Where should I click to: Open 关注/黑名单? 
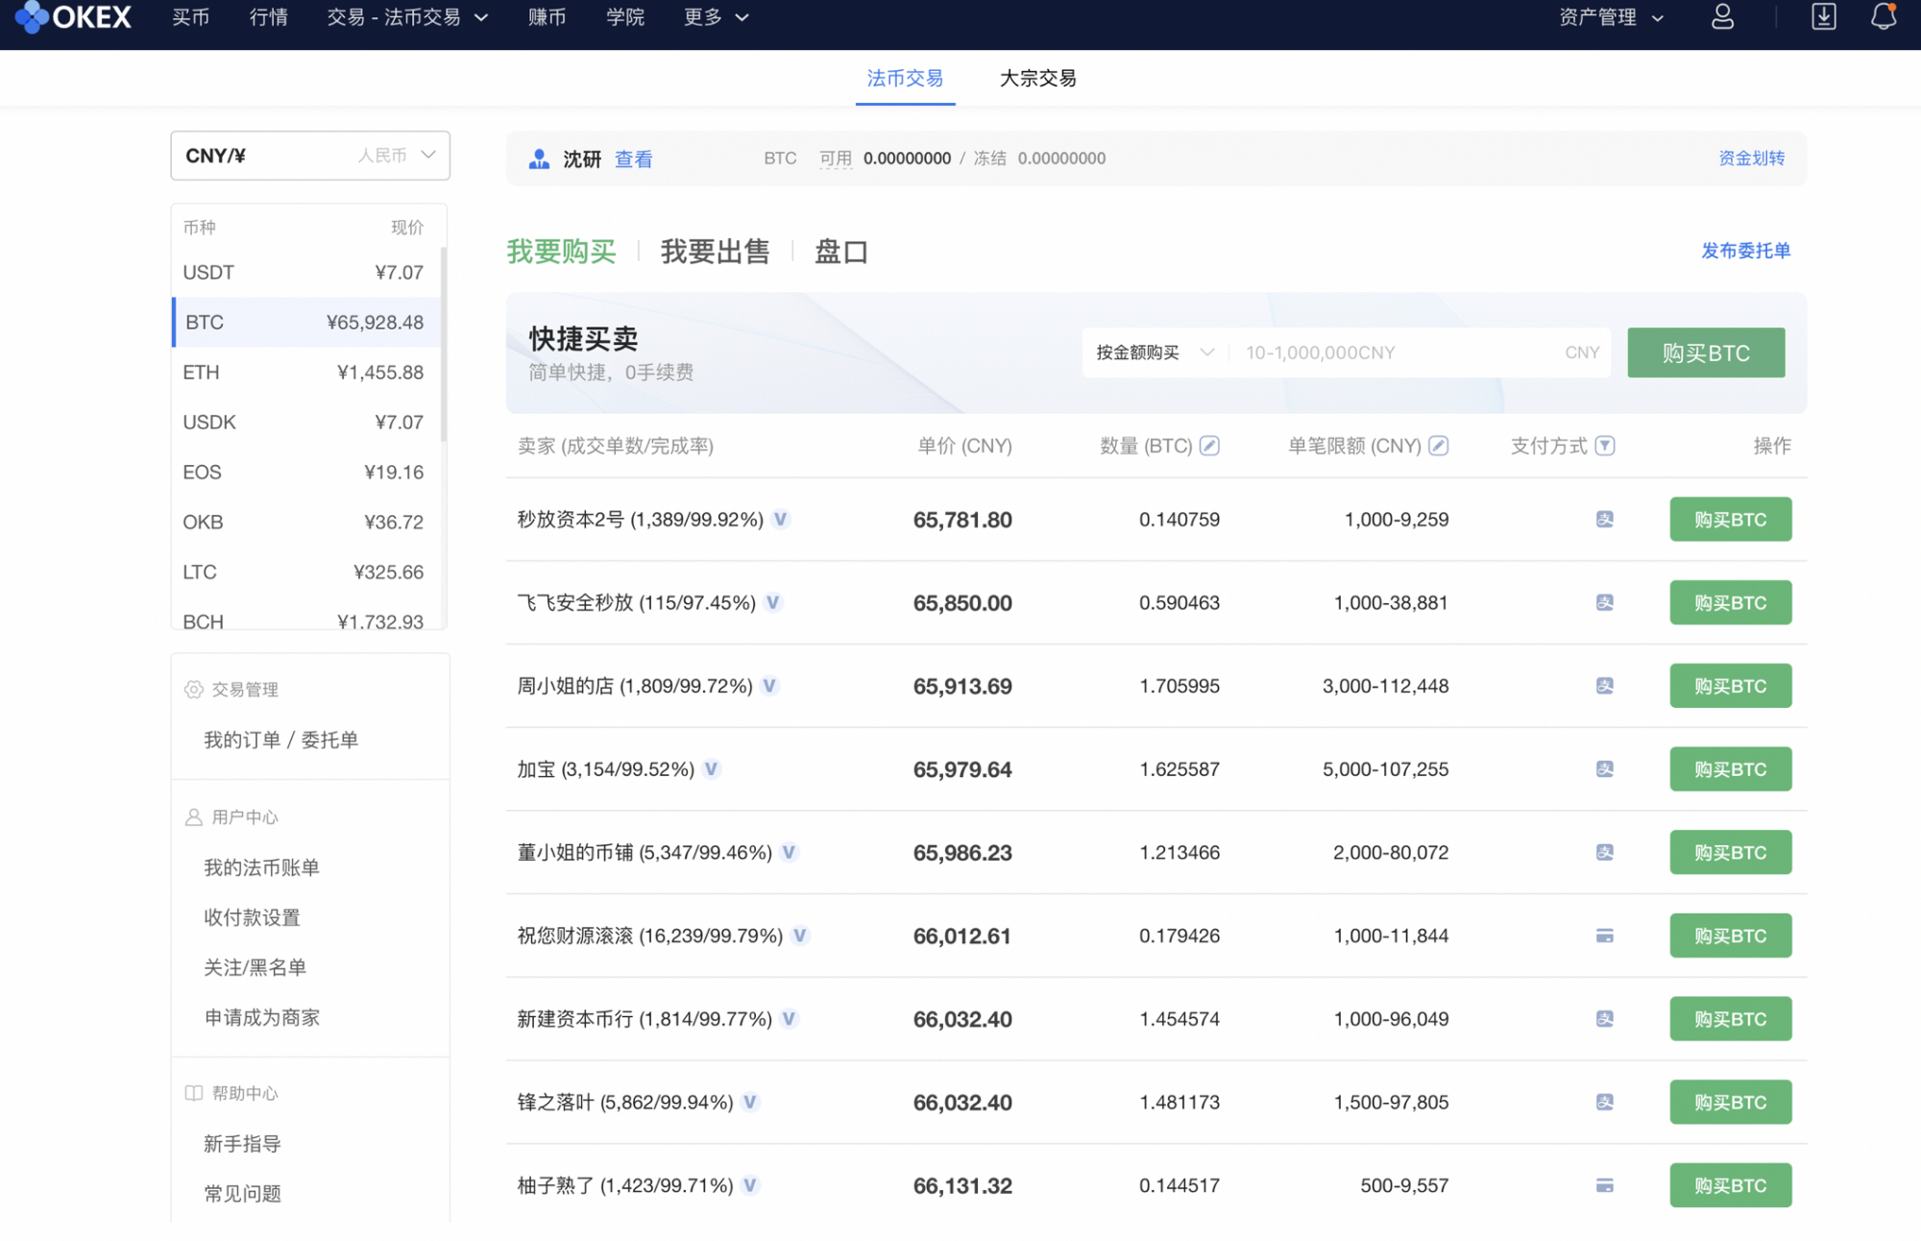255,967
